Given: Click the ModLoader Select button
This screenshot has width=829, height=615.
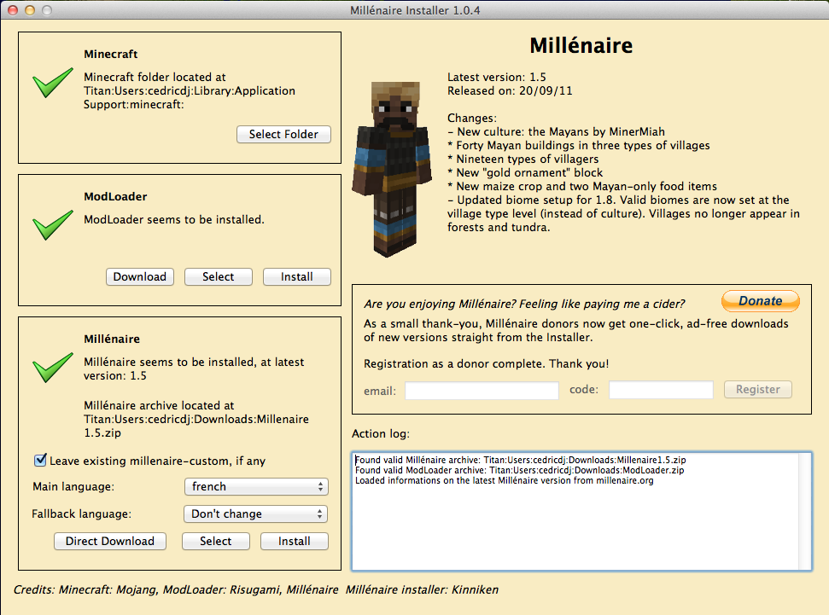Looking at the screenshot, I should click(218, 277).
